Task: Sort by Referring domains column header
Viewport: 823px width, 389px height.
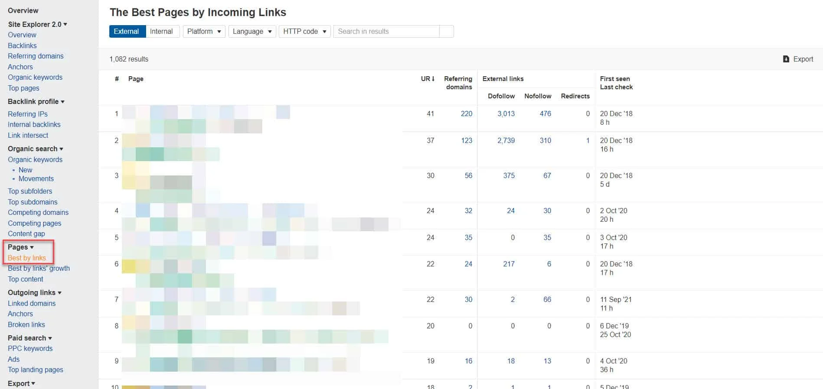Action: pos(458,83)
